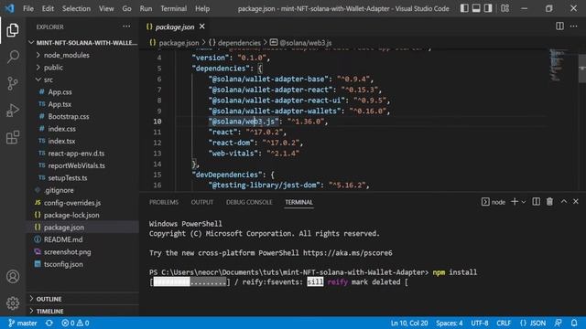Select language mode JSON in status bar
The width and height of the screenshot is (586, 329).
pyautogui.click(x=533, y=323)
